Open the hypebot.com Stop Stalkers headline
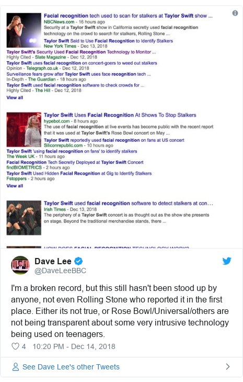The width and height of the screenshot is (243, 382). (120, 115)
